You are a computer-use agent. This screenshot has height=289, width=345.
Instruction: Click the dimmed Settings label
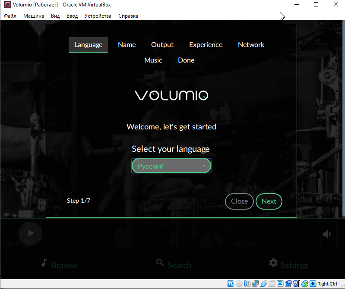[294, 265]
